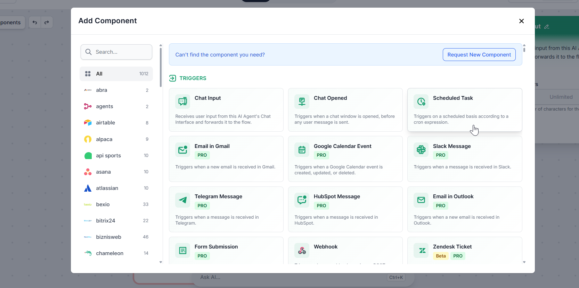Click the bitrix24 logo icon
579x288 pixels.
[88, 221]
